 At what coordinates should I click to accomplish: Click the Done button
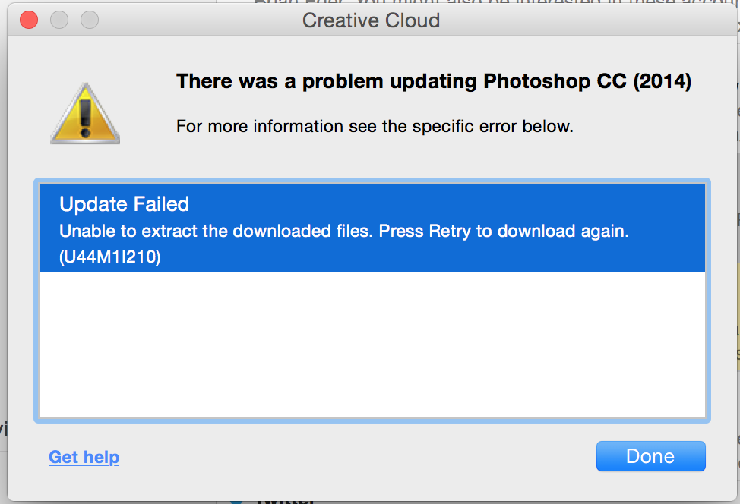pyautogui.click(x=650, y=456)
